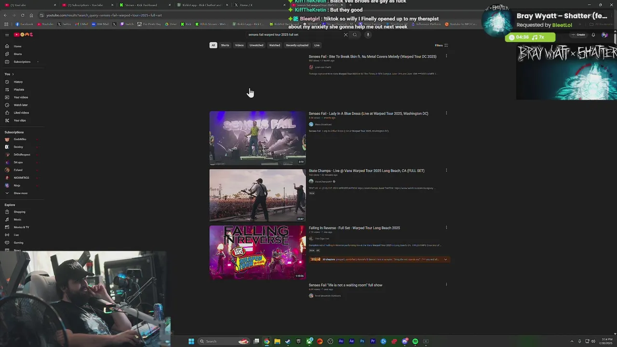Open Your clips in sidebar
Image resolution: width=617 pixels, height=347 pixels.
tap(22, 120)
